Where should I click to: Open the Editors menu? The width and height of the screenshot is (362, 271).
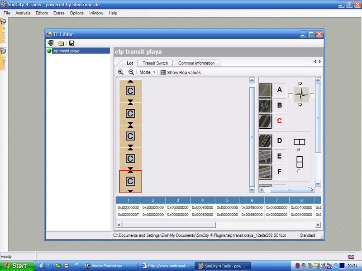(42, 13)
